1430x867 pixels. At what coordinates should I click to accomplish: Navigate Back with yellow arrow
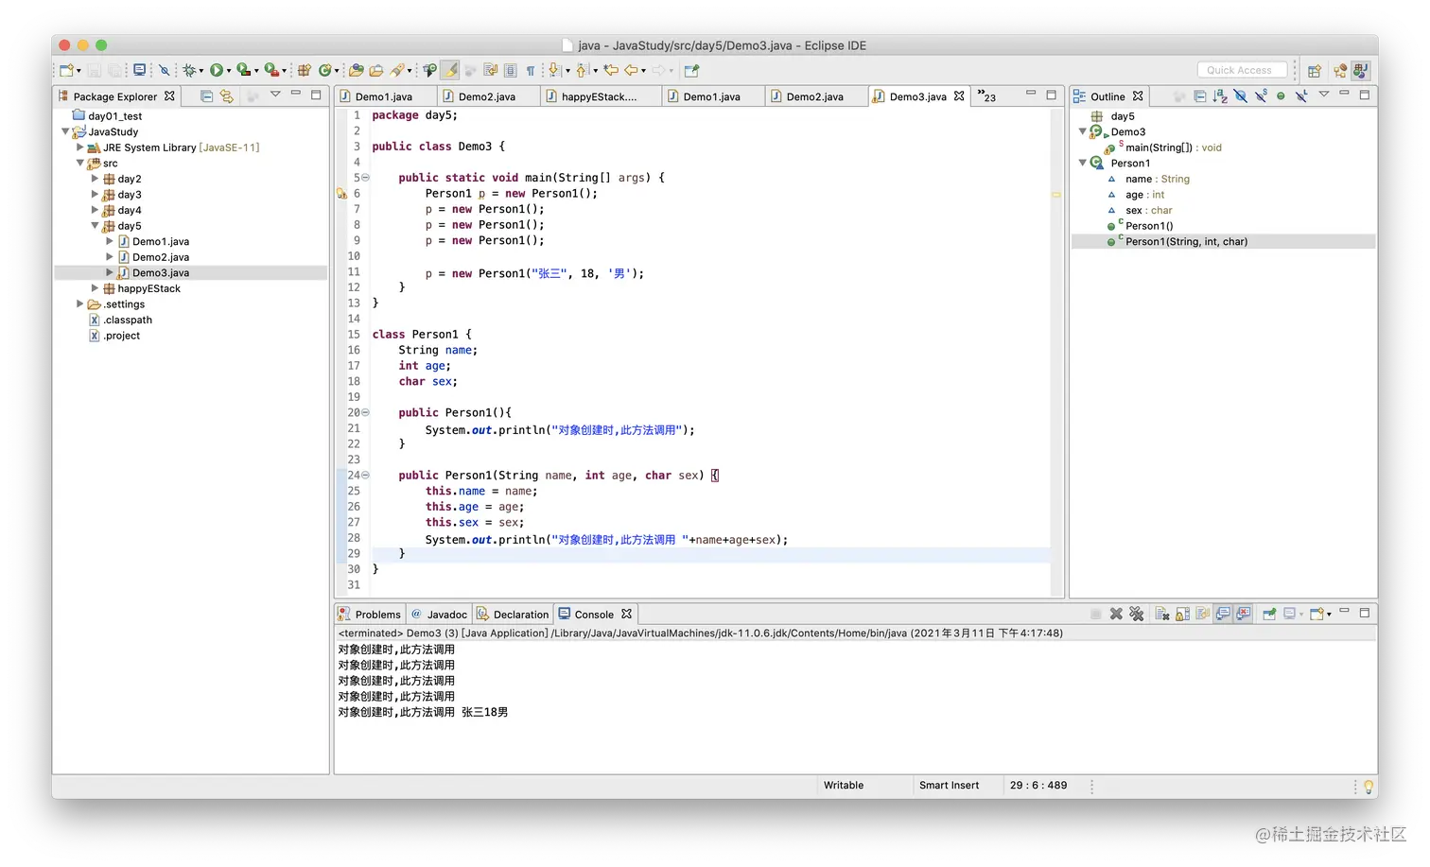(631, 70)
